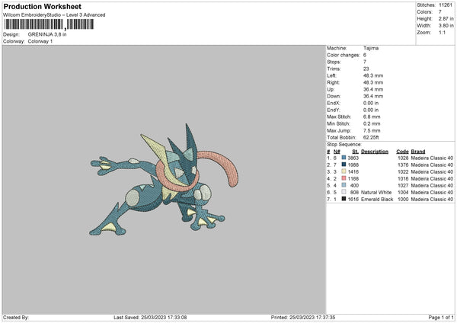Click the light blue swatch for 400
This screenshot has height=323, width=457.
[x=344, y=185]
